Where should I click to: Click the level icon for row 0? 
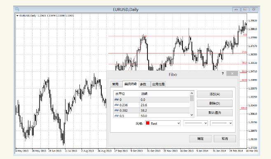pos(117,100)
